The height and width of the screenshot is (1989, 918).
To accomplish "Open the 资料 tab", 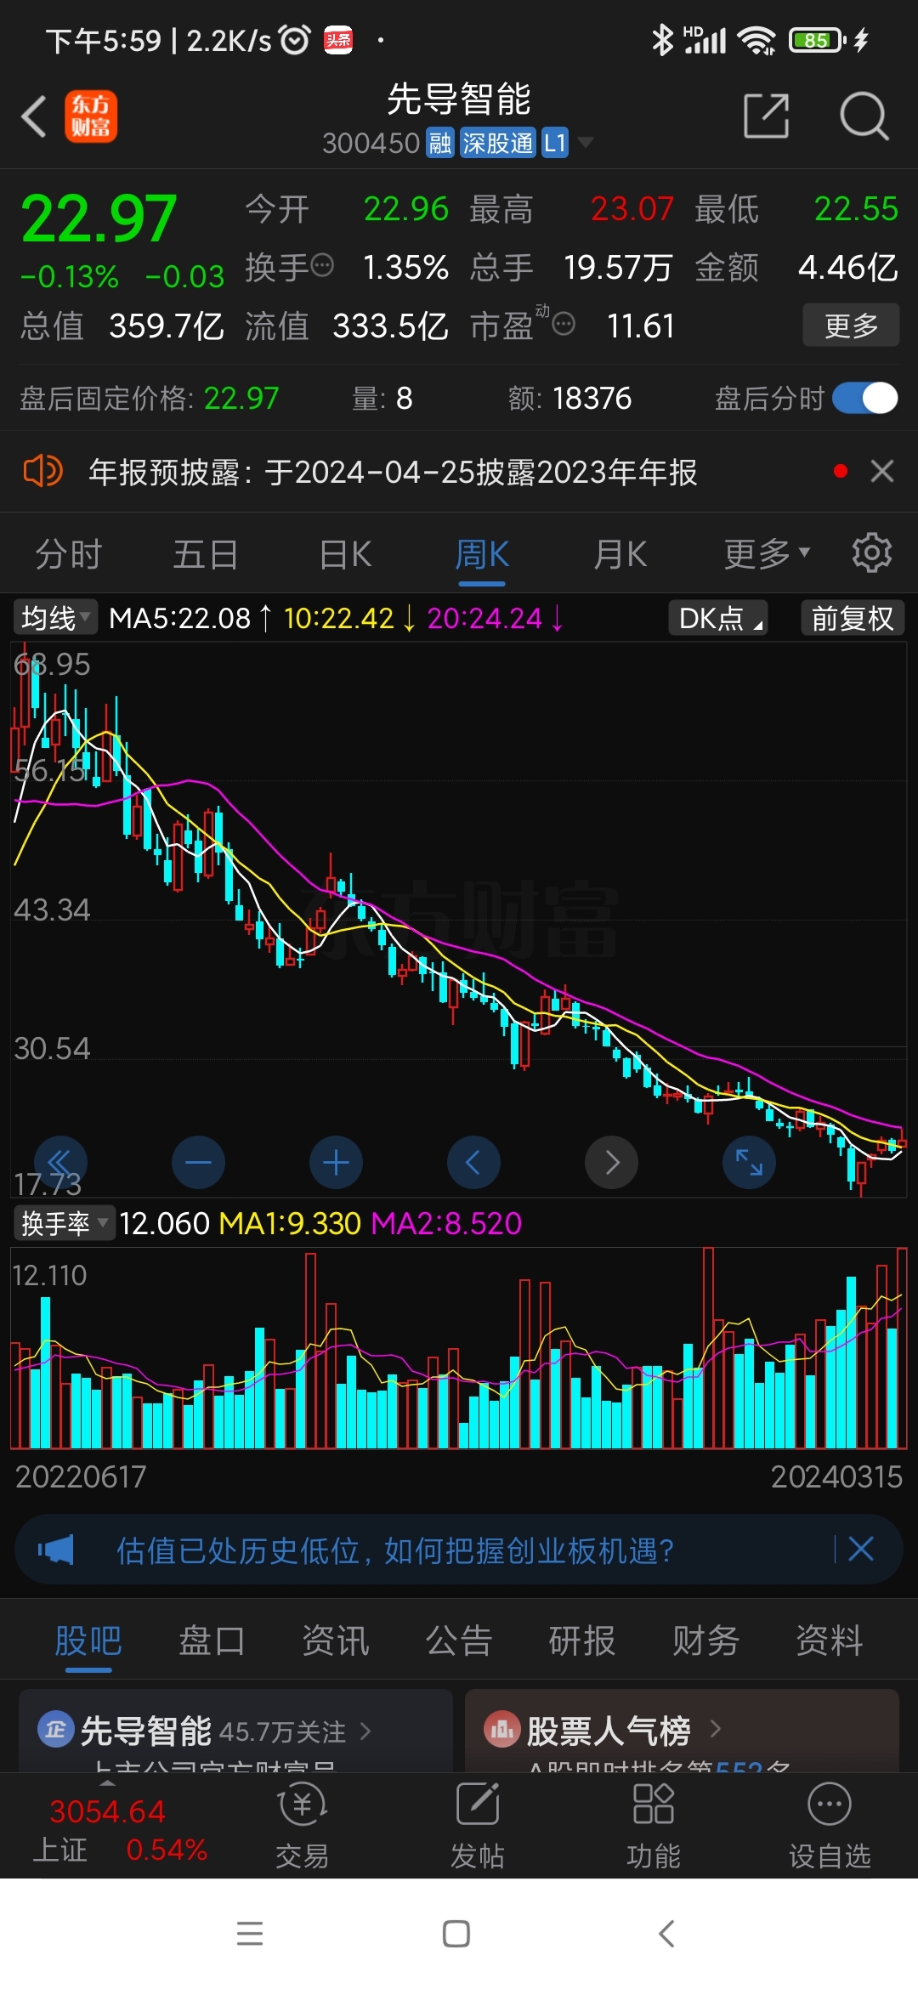I will click(830, 1640).
